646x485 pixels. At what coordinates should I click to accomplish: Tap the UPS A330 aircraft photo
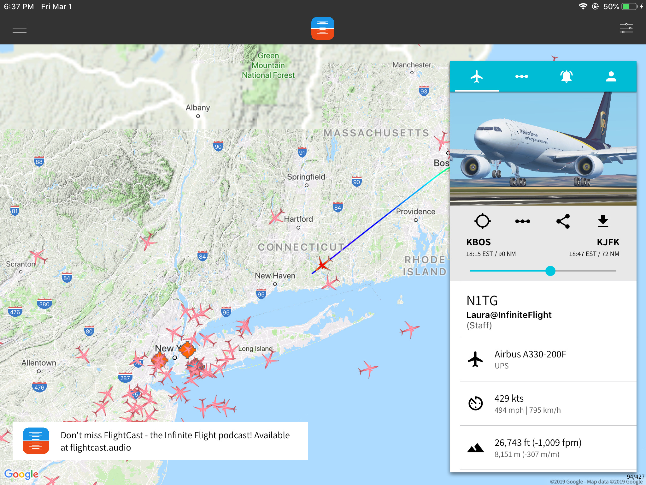click(x=543, y=148)
